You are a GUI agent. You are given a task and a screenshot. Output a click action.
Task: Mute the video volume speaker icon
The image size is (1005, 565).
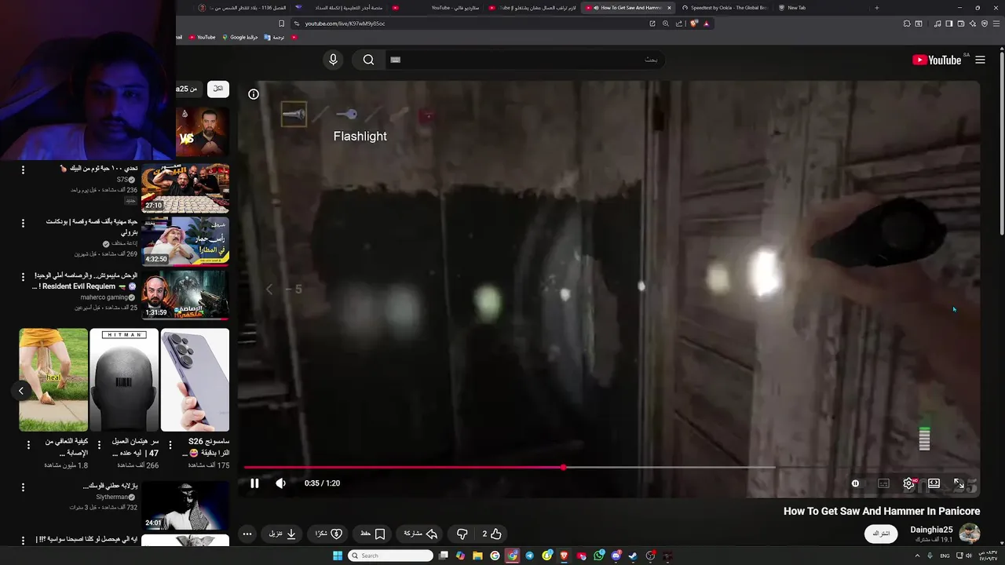tap(280, 483)
